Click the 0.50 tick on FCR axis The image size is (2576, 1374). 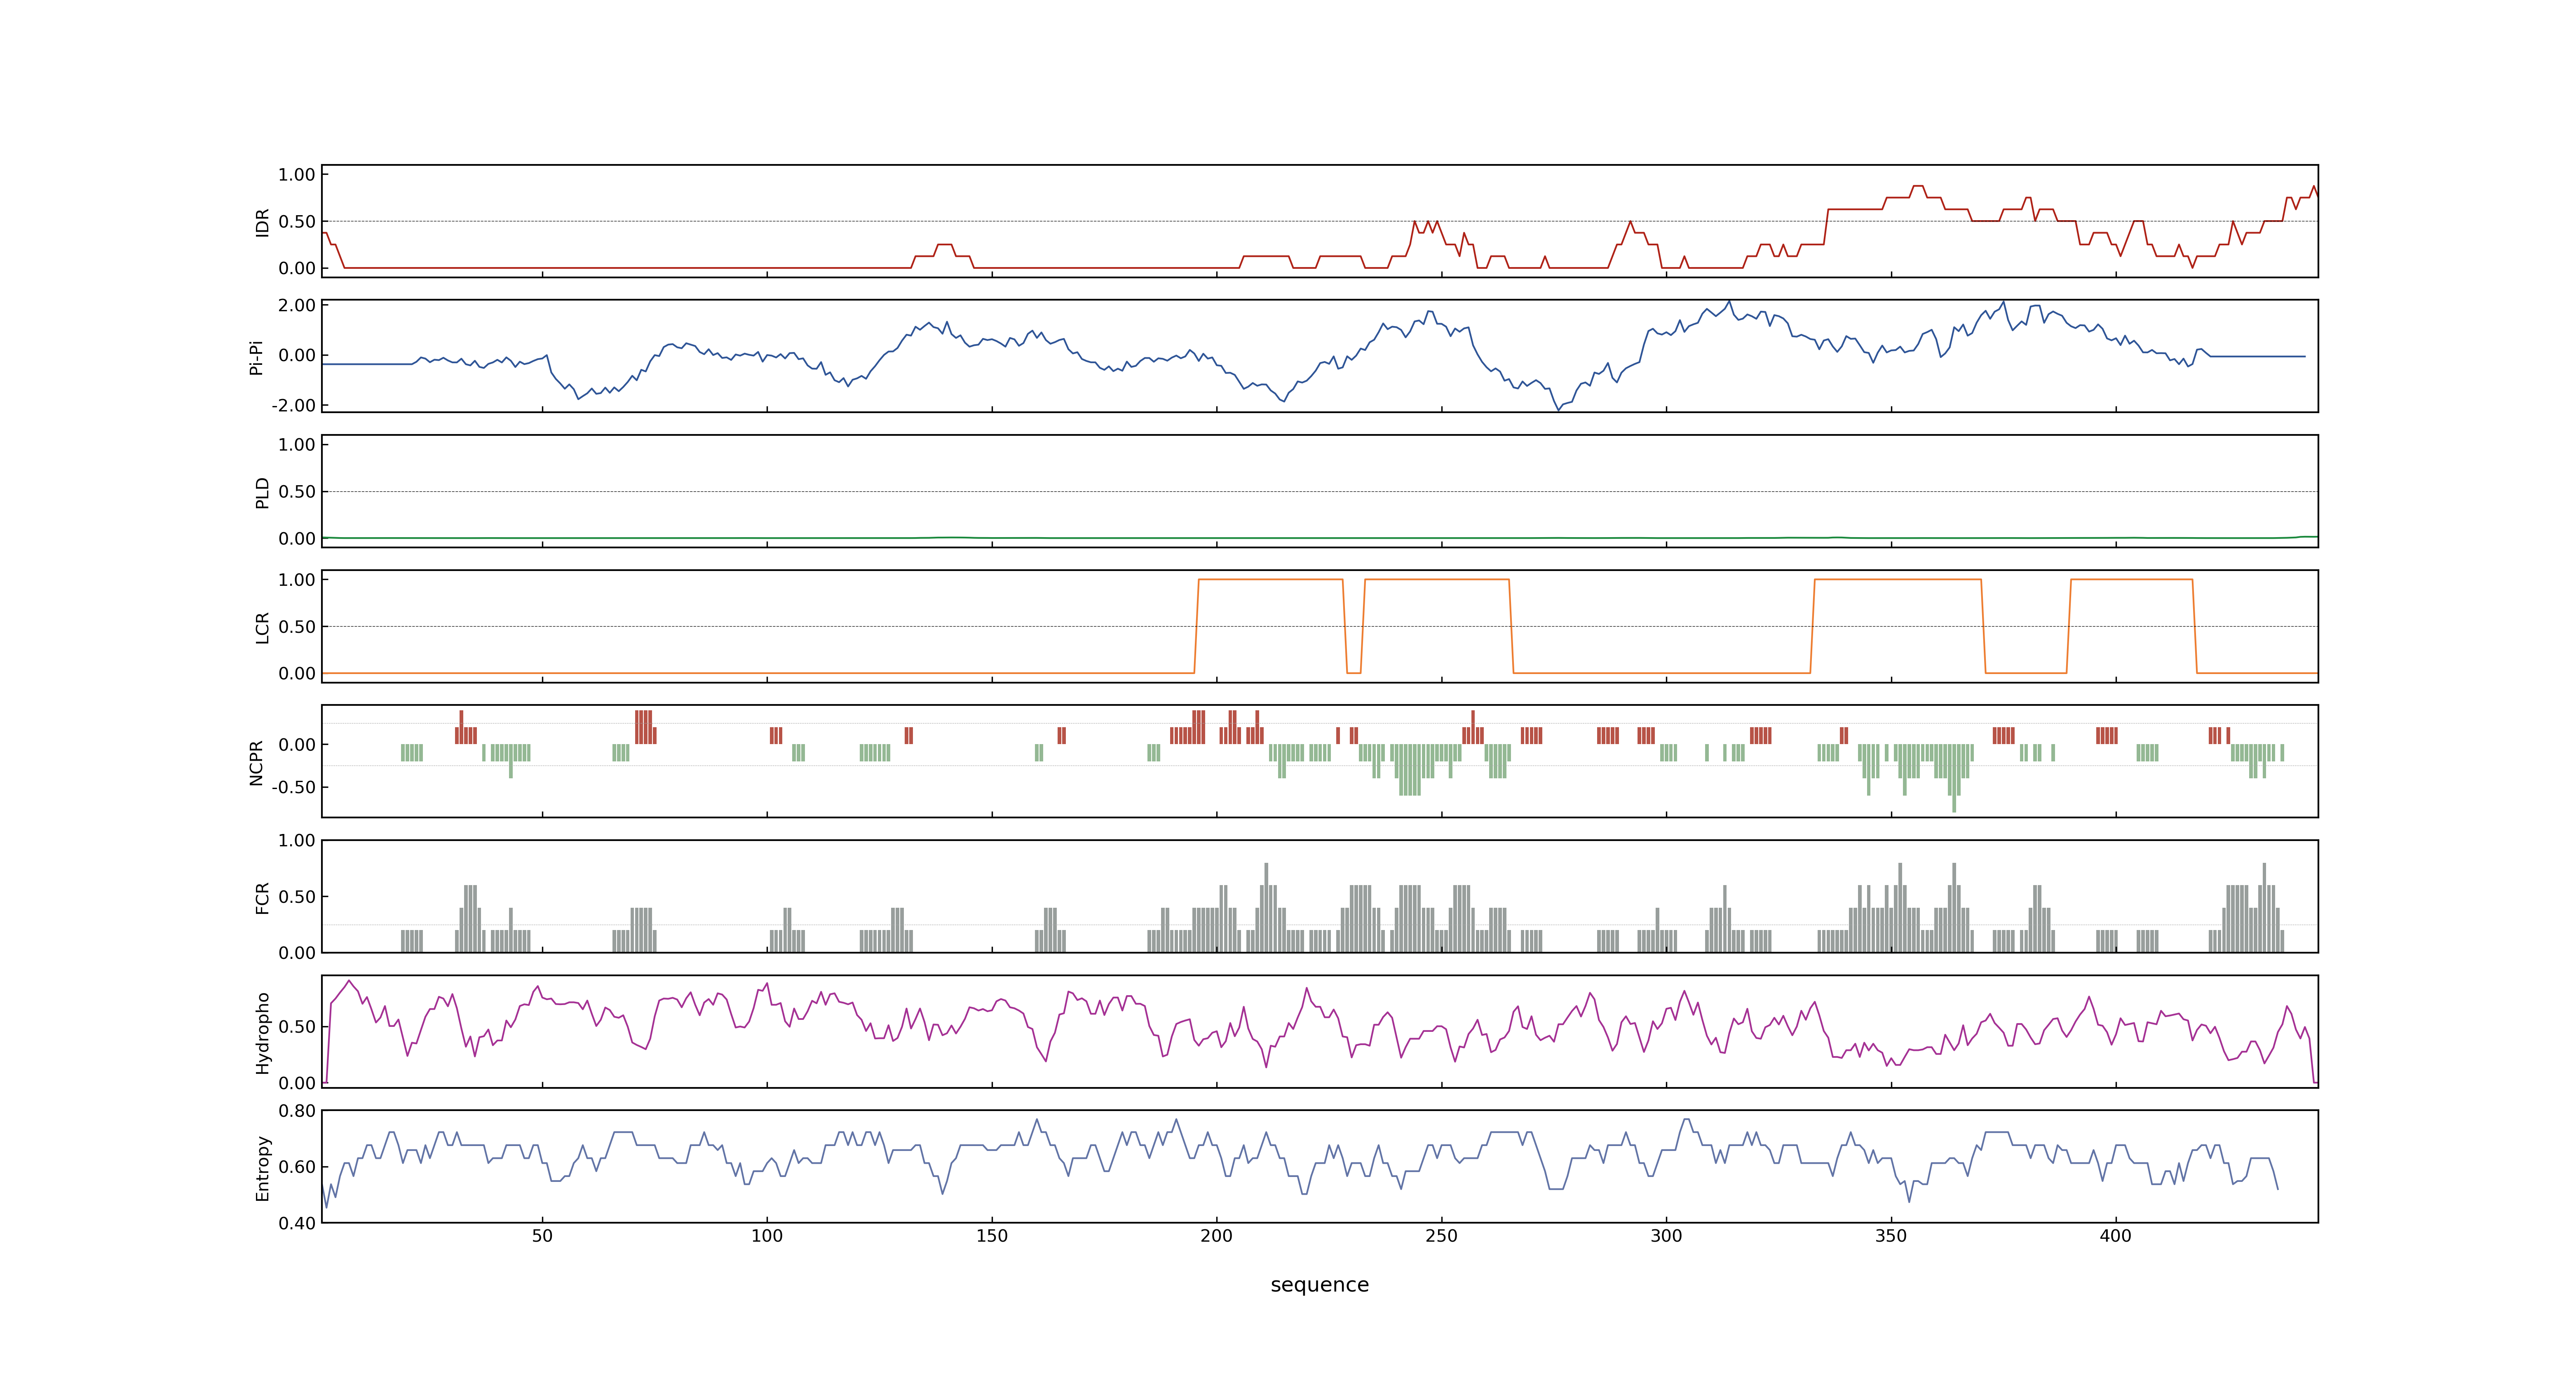297,897
